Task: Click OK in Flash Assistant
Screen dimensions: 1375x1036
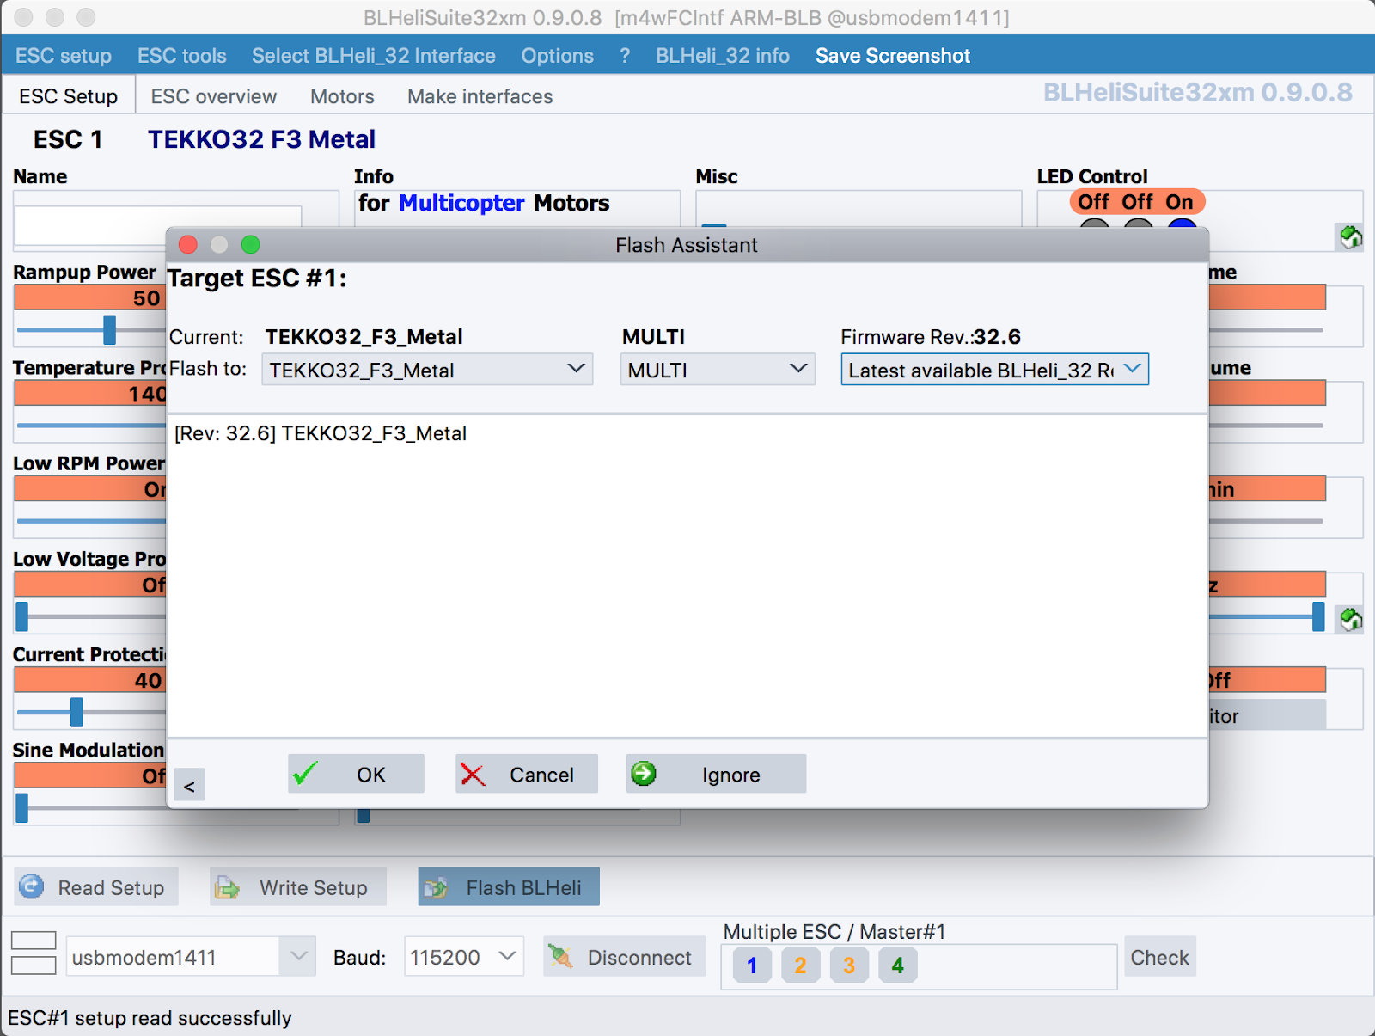Action: [356, 774]
